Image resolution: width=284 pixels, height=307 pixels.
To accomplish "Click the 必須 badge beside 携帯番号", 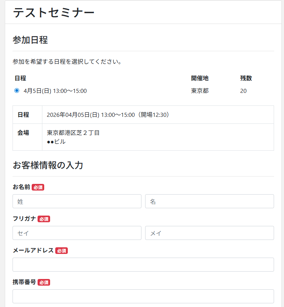I will [x=44, y=283].
